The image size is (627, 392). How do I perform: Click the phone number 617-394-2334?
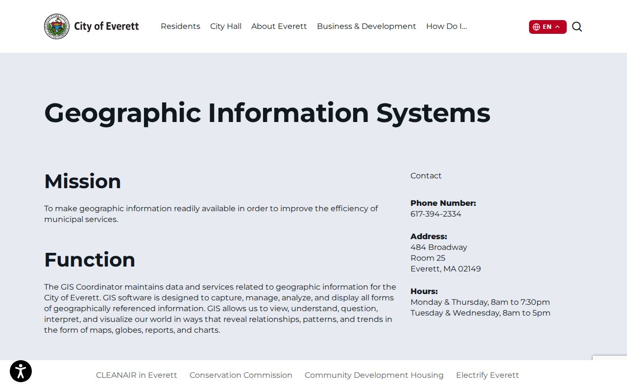tap(436, 214)
